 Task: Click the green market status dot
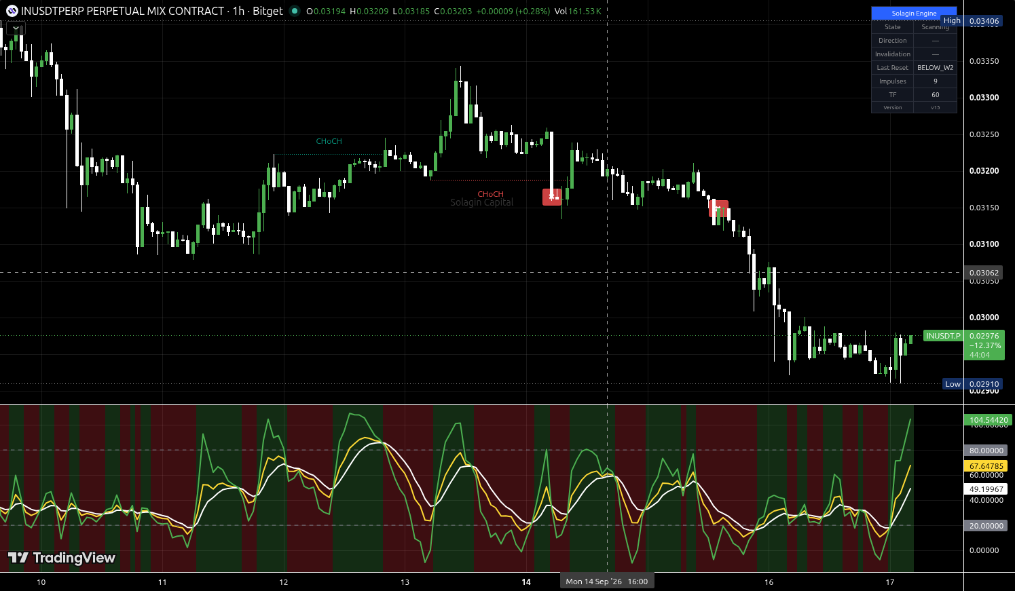(294, 11)
